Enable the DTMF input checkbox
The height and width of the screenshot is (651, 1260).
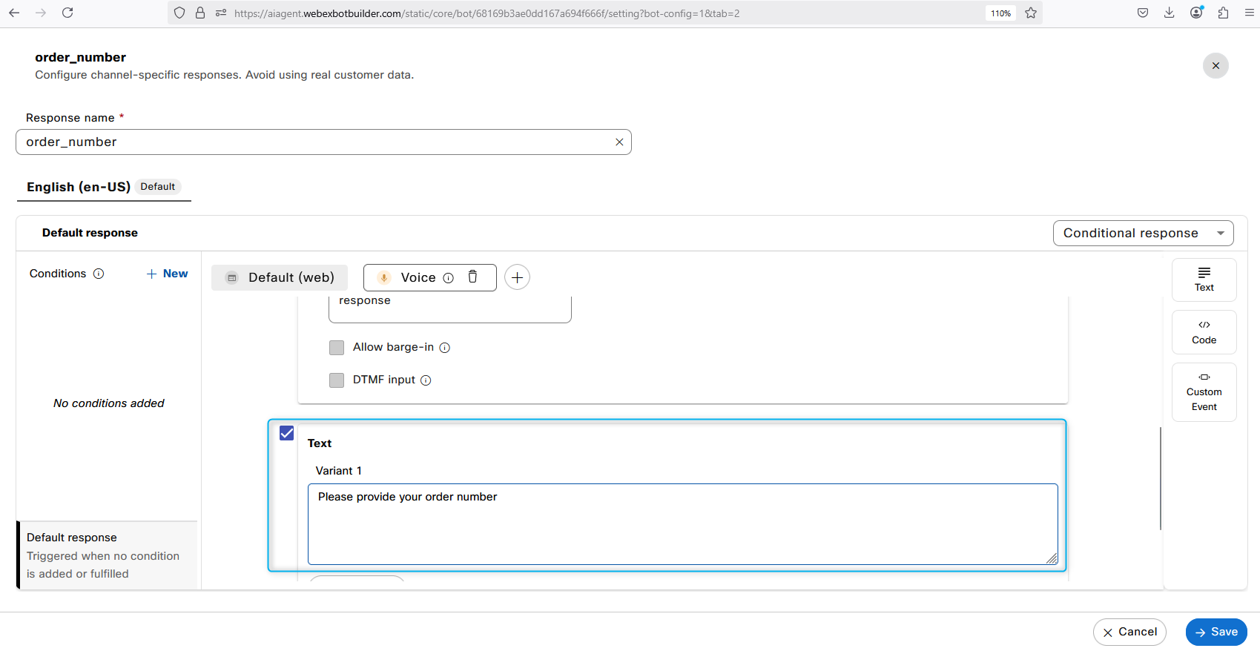(x=337, y=380)
